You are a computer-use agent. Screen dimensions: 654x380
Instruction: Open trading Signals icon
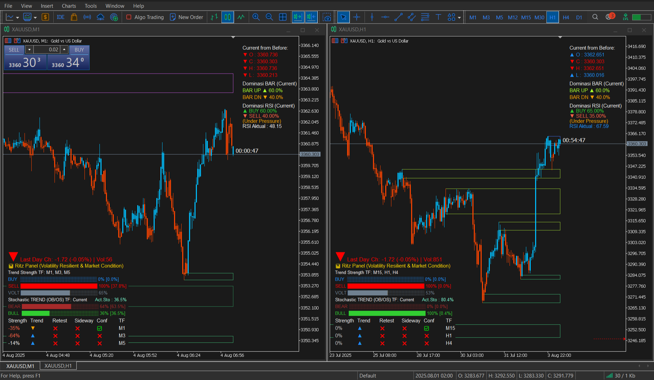tap(87, 17)
